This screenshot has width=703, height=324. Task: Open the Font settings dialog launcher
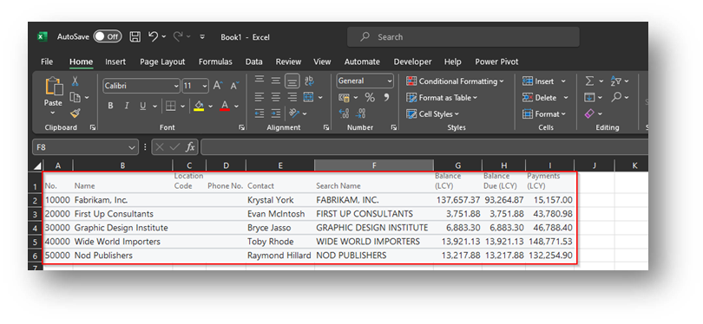241,127
